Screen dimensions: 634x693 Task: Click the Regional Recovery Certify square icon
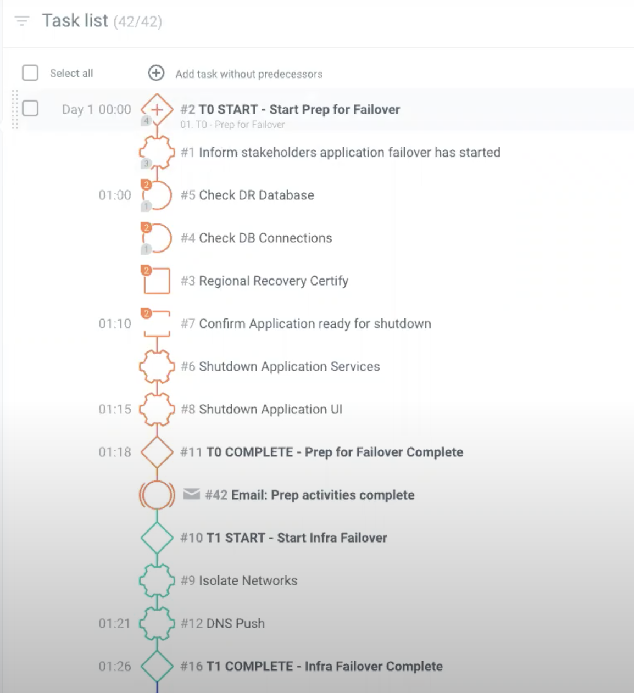(157, 281)
